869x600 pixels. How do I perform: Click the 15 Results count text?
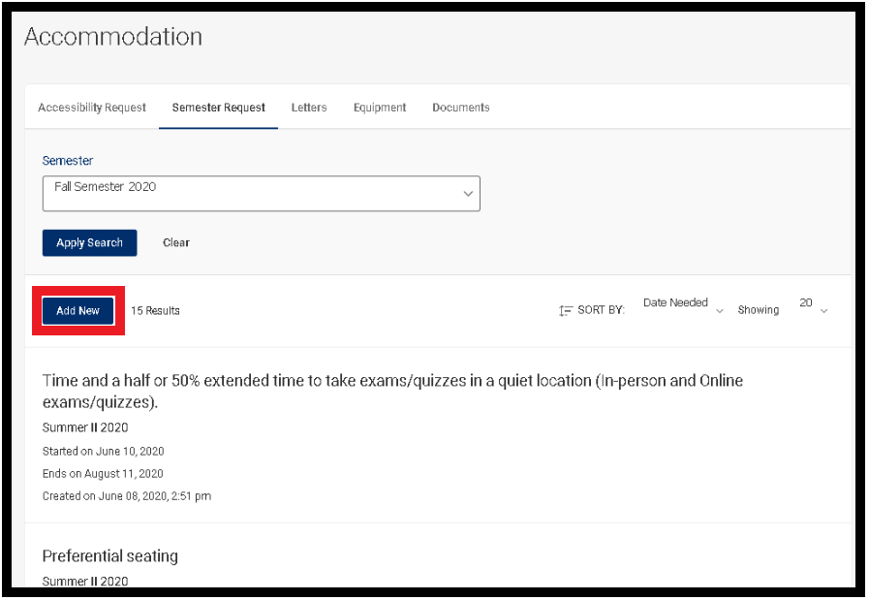click(x=155, y=311)
